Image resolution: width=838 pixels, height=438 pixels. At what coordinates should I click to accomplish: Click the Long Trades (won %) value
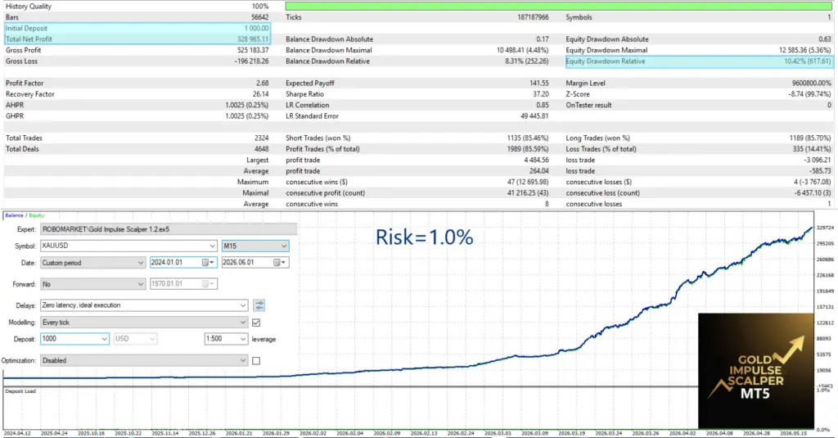(x=810, y=138)
